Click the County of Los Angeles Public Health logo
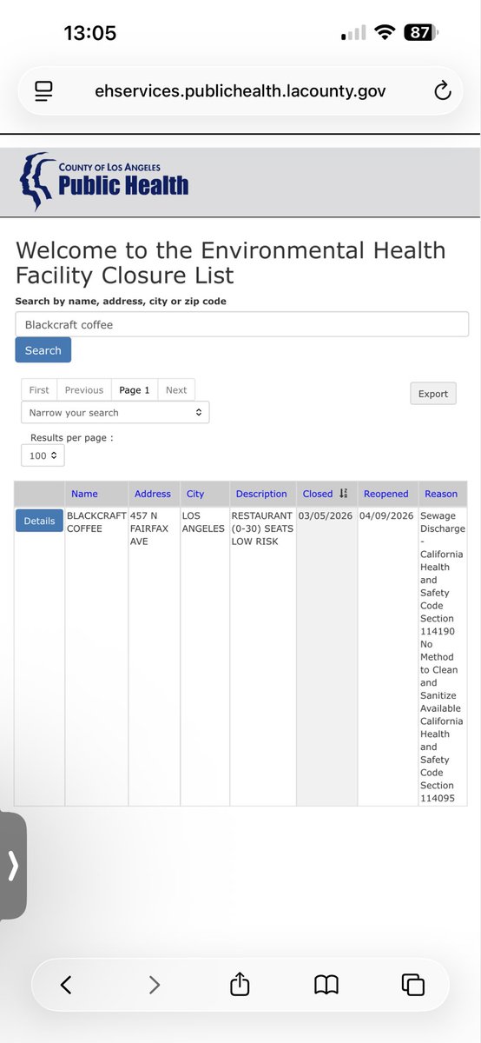This screenshot has width=481, height=1043. 104,181
